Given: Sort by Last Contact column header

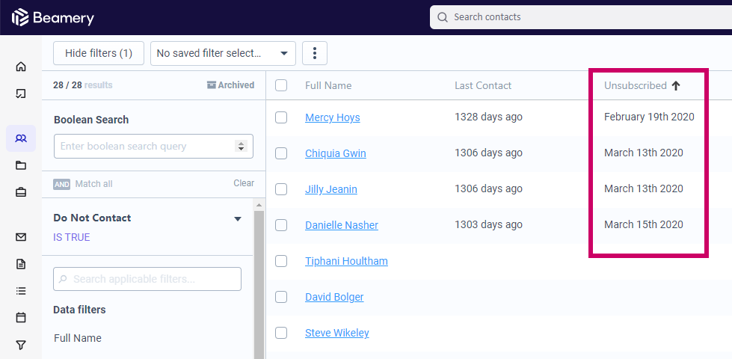Looking at the screenshot, I should [483, 85].
